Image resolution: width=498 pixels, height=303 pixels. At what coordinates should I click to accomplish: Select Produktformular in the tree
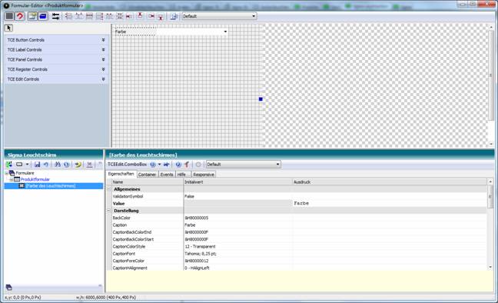coord(35,179)
